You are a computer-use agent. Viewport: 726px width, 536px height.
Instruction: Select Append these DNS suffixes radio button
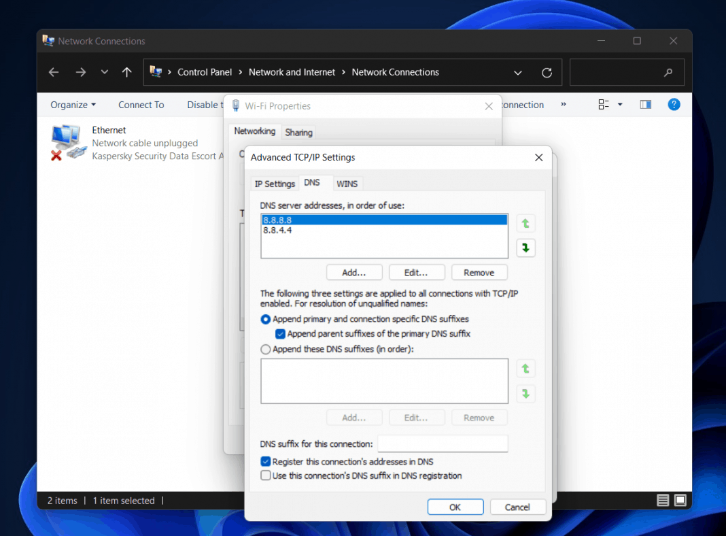265,349
